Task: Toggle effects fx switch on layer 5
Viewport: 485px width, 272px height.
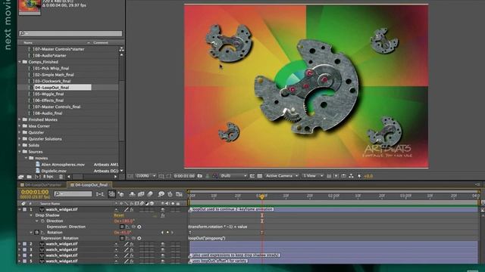Action: pos(131,261)
